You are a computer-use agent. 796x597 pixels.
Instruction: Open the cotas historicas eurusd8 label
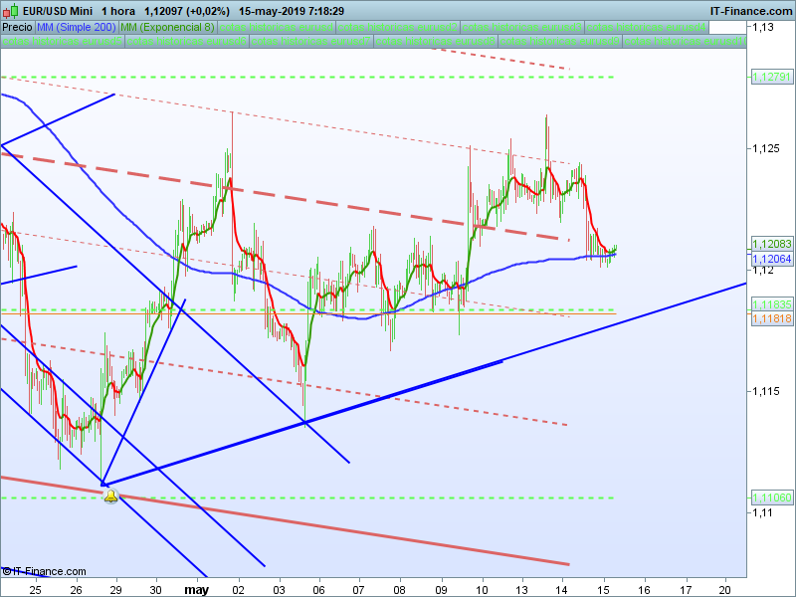tap(436, 41)
